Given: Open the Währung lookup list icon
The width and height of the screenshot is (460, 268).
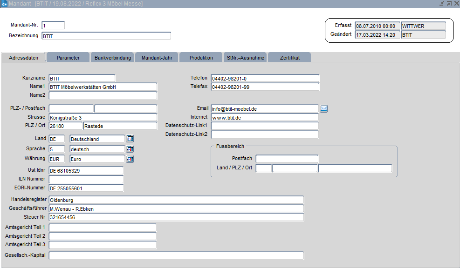Looking at the screenshot, I should [130, 159].
